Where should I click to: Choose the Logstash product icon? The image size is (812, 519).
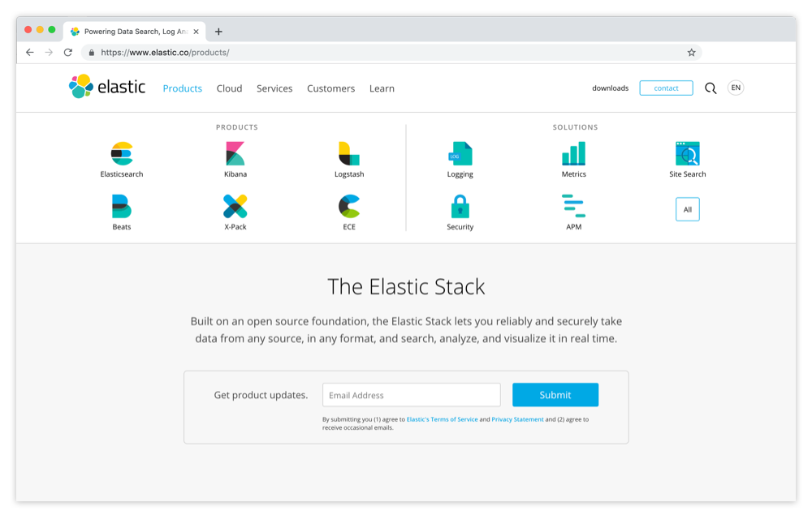(x=349, y=153)
